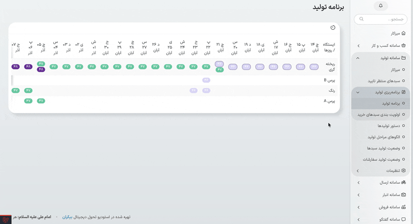Screen dimensions: 413x224
Task: Collapse the سامانه تولید section chevron
Action: tap(358, 58)
